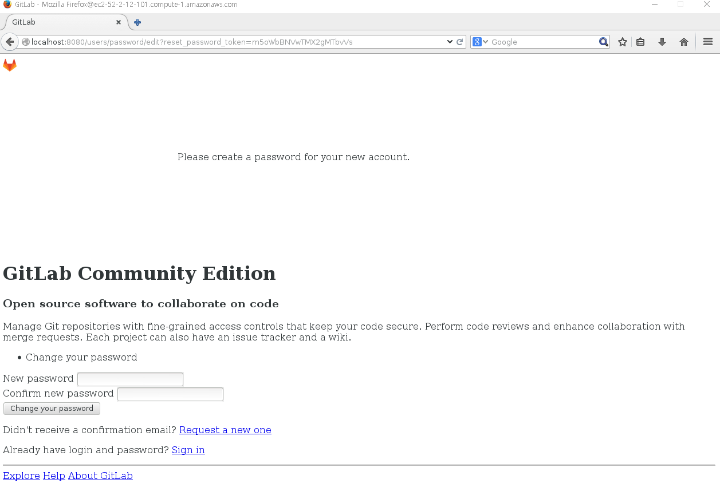Open the downloads arrow icon
The height and width of the screenshot is (503, 720).
coord(662,42)
